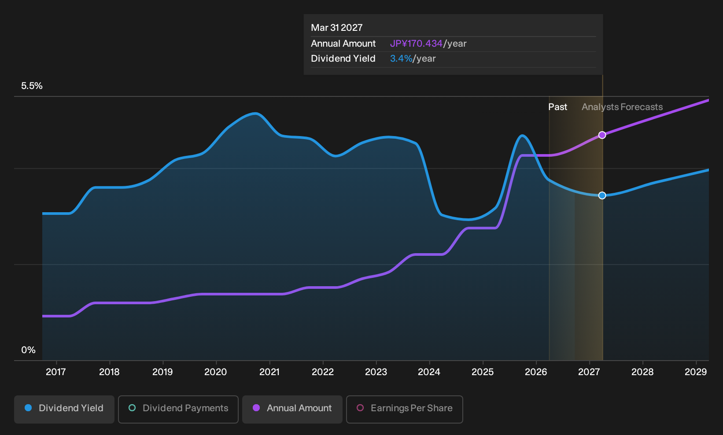Click the 2029 x-axis year label
This screenshot has height=435, width=723.
click(x=696, y=372)
